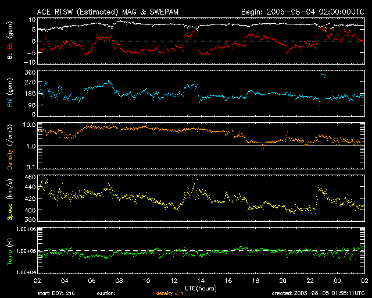Click the 460 tick on the Speed axis
Image resolution: width=372 pixels, height=298 pixels.
coord(30,177)
